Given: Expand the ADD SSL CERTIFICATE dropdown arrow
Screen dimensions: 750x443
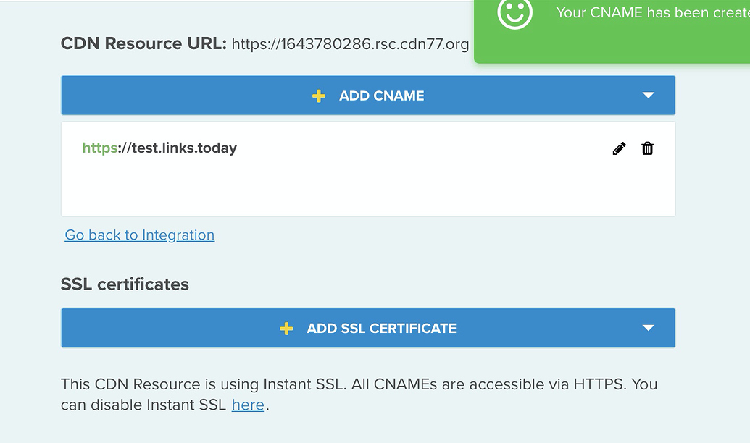Looking at the screenshot, I should coord(648,328).
